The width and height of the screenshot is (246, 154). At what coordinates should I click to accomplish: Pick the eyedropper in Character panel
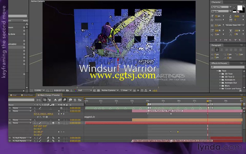pyautogui.click(x=235, y=7)
